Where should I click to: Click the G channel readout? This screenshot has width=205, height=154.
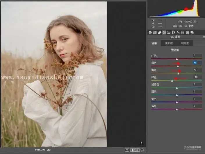pyautogui.click(x=157, y=24)
